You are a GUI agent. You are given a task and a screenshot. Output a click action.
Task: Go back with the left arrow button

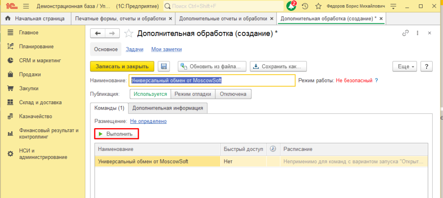pyautogui.click(x=98, y=33)
